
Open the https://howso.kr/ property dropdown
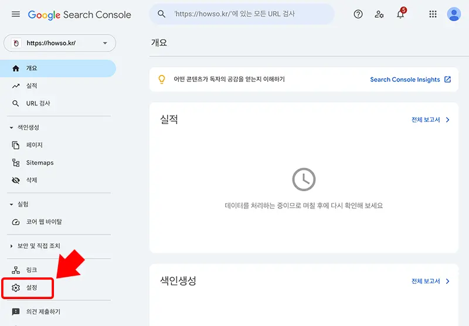pos(60,43)
